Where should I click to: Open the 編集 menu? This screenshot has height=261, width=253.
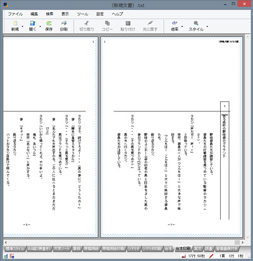(x=34, y=14)
